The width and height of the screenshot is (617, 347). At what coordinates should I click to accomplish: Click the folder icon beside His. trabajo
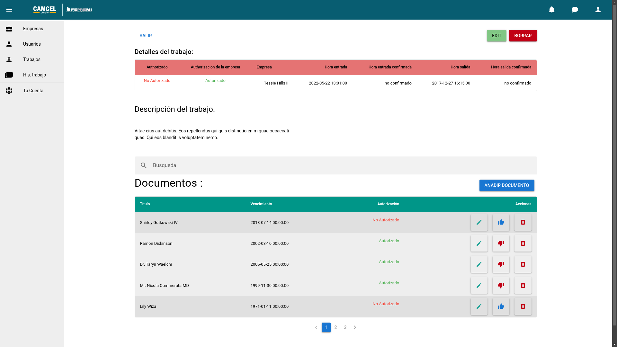point(9,75)
